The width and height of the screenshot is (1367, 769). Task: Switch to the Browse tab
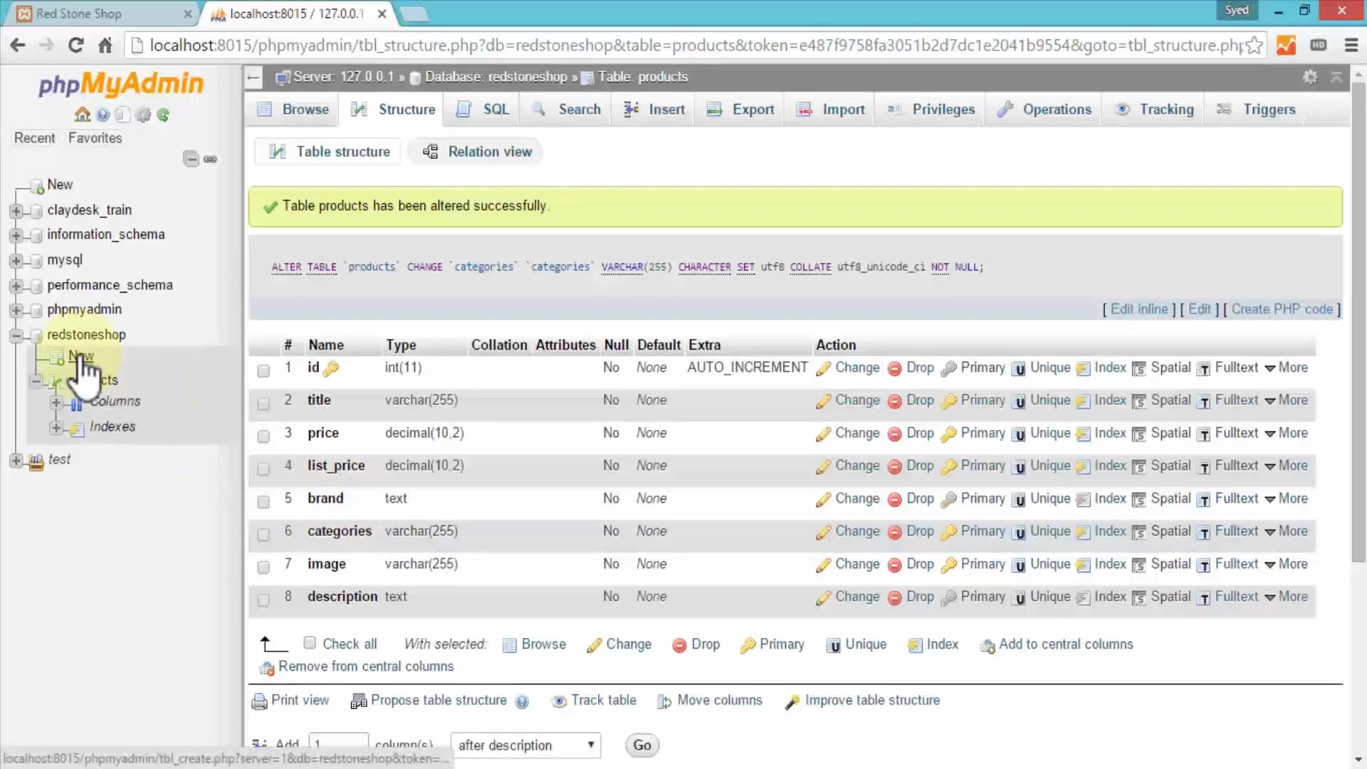click(291, 109)
